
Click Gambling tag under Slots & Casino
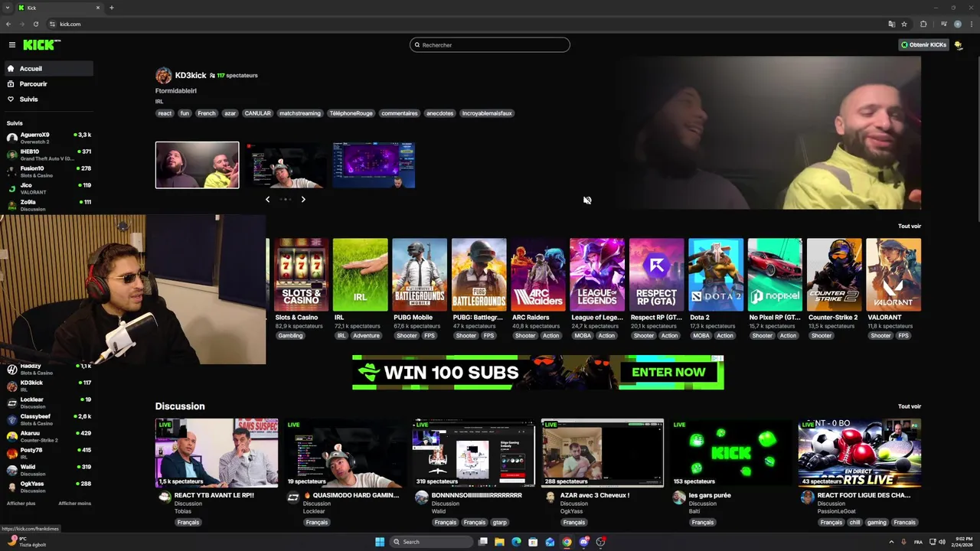(290, 336)
